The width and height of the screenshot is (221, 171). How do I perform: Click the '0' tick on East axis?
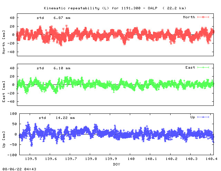[13, 85]
